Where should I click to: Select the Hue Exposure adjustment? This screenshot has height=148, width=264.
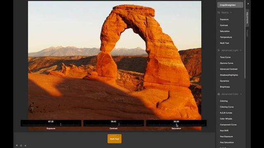(x=226, y=136)
